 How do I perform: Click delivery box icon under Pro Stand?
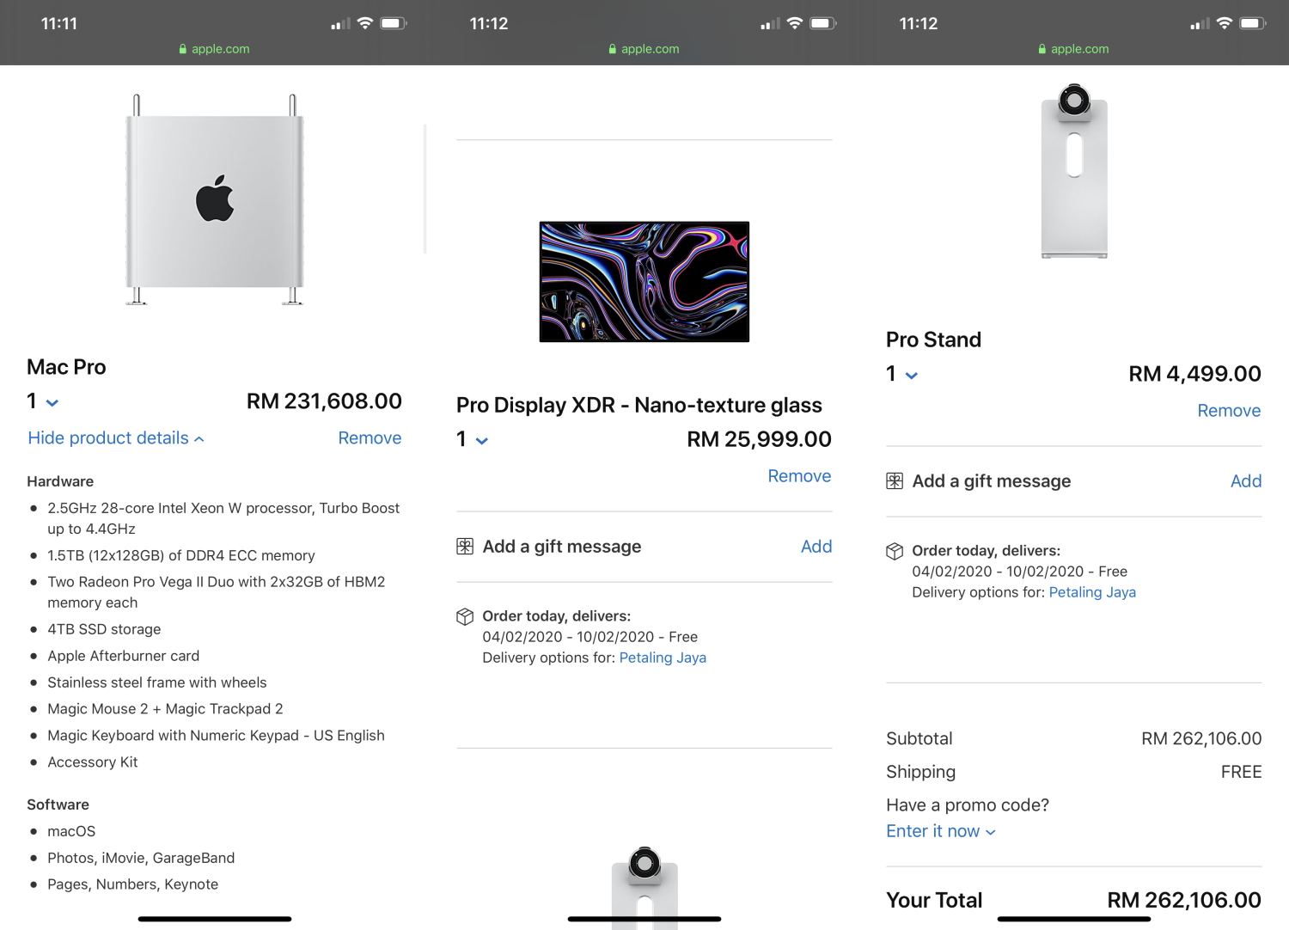click(895, 551)
